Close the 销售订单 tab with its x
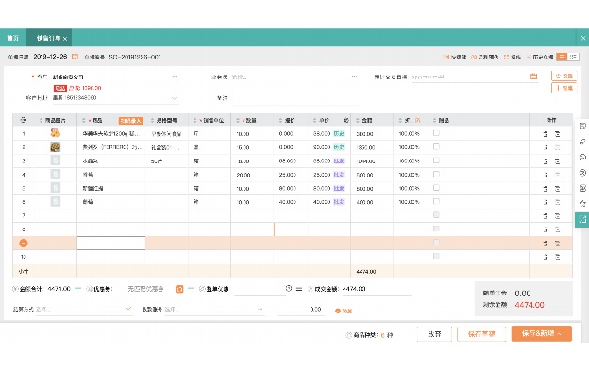This screenshot has width=589, height=371. (65, 39)
